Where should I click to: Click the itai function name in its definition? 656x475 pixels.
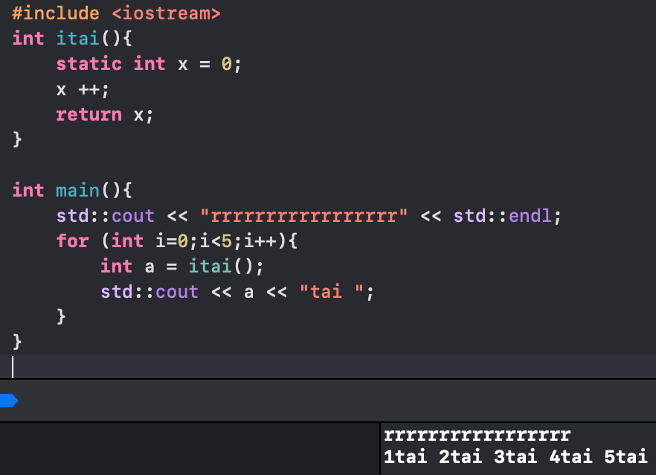point(77,39)
